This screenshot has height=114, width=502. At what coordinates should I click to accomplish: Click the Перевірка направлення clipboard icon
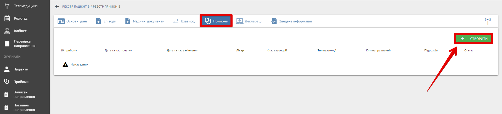tap(7, 44)
